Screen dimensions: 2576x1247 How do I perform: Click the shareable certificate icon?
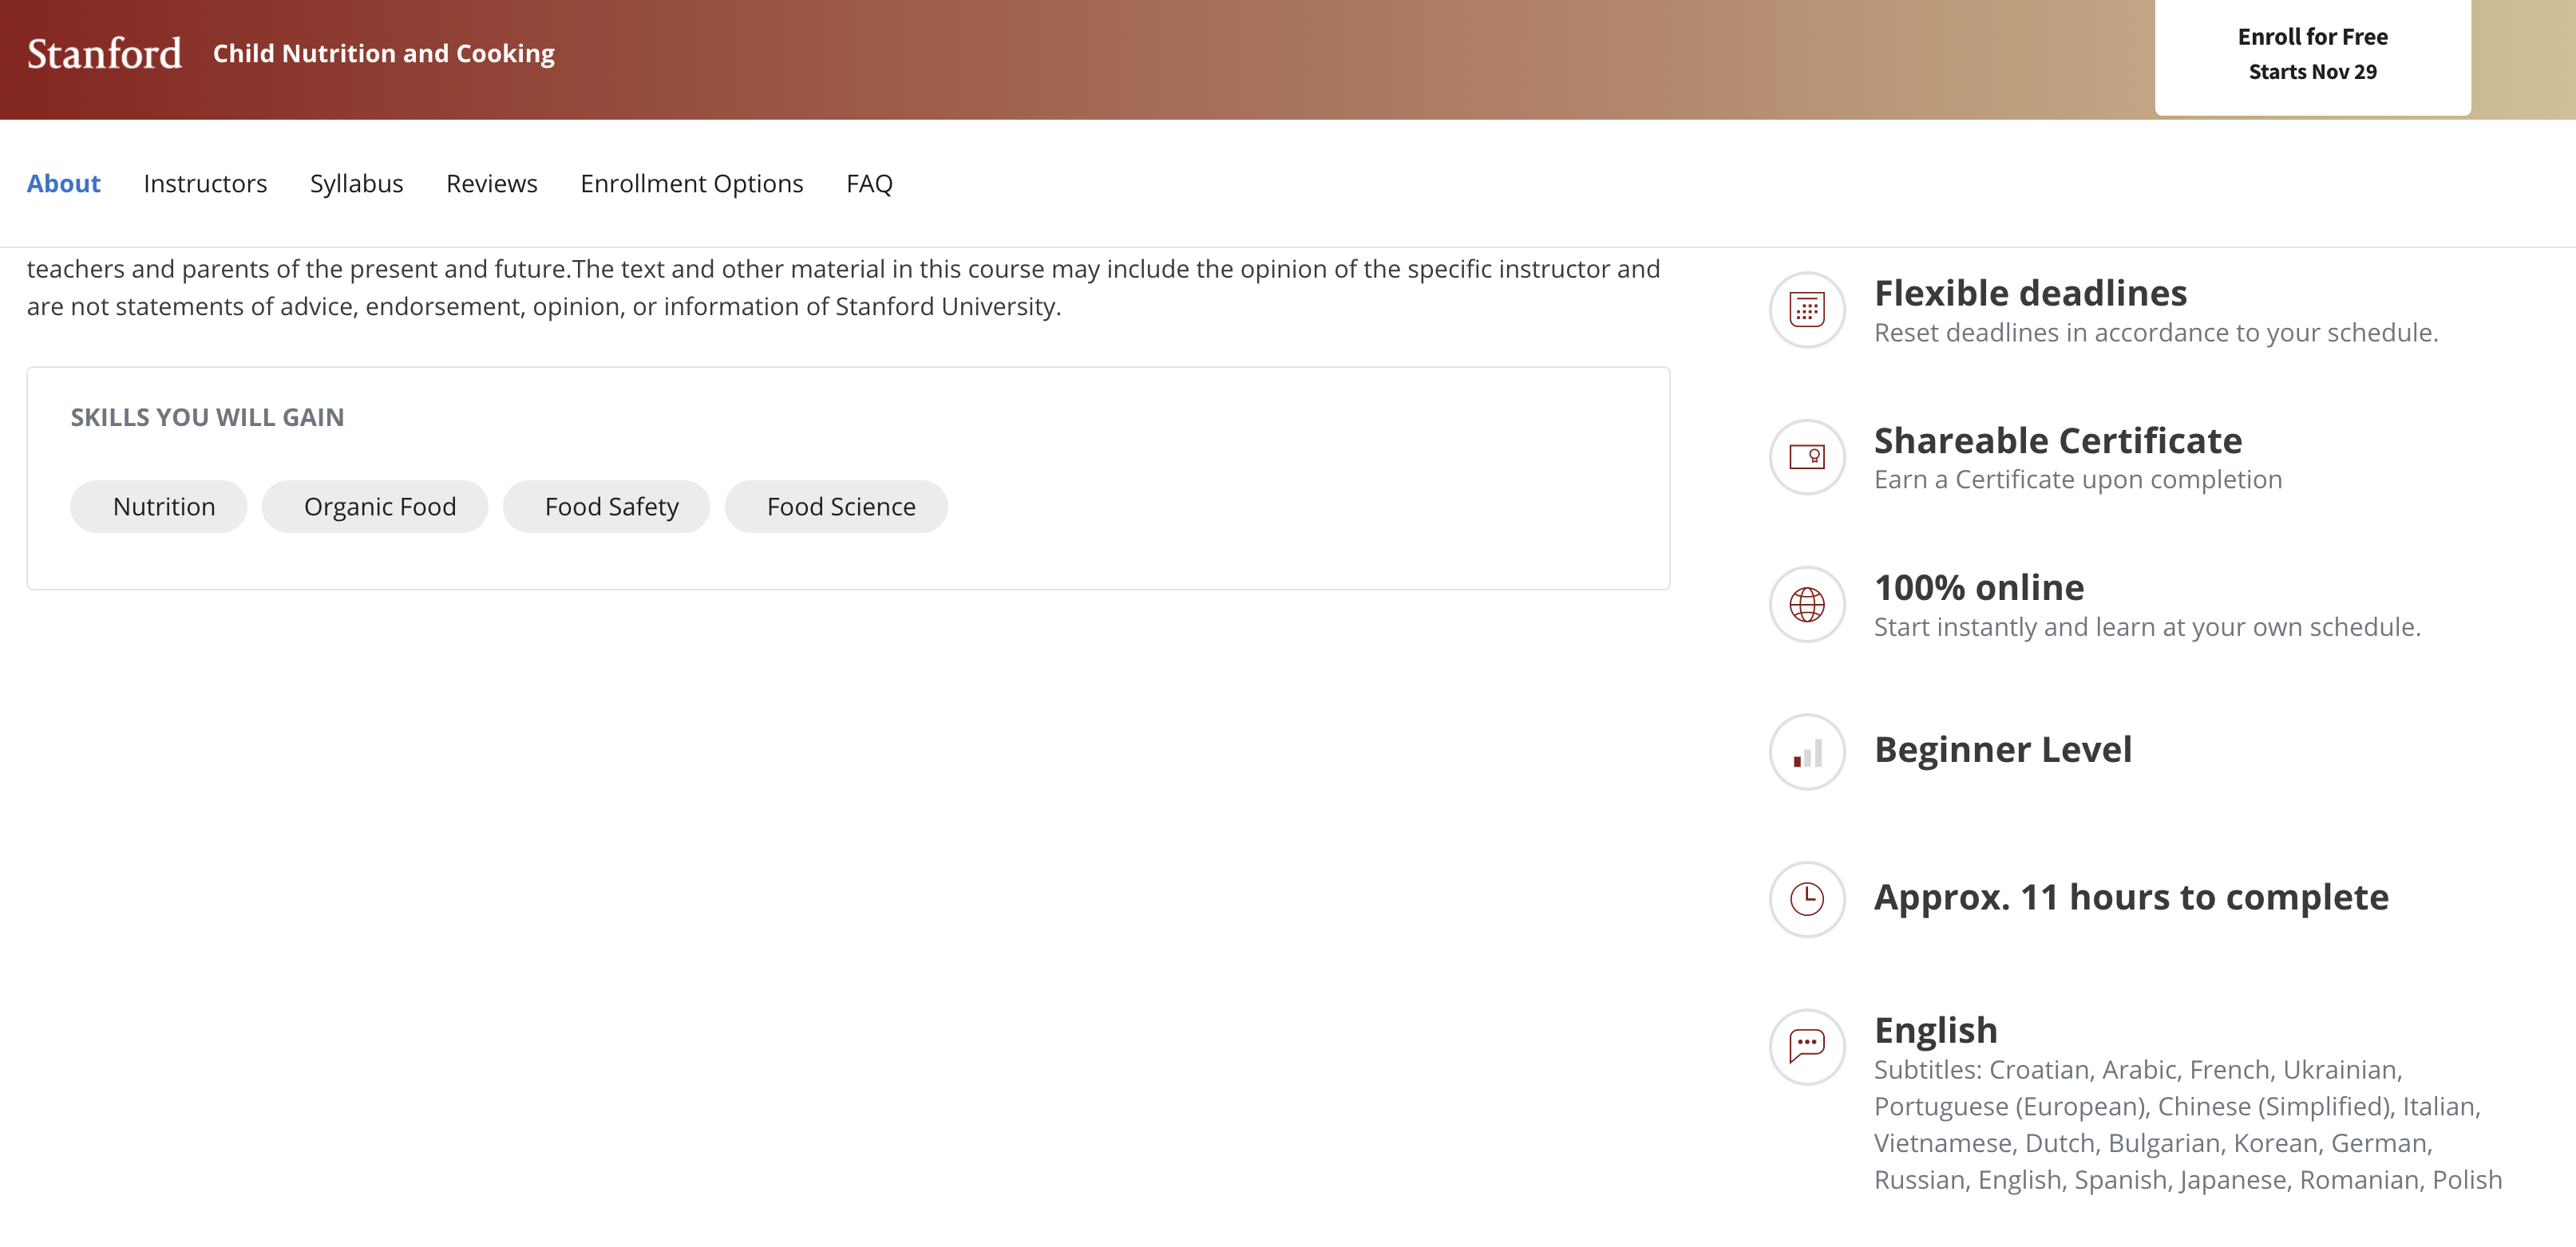(1806, 456)
